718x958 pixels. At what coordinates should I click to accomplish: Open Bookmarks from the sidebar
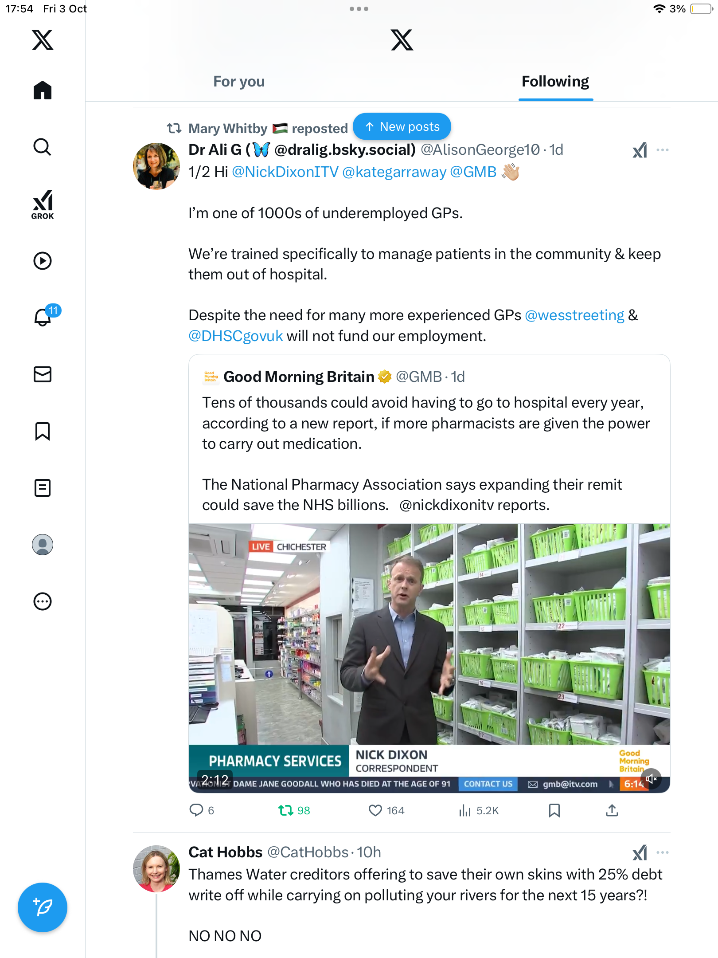(x=43, y=431)
